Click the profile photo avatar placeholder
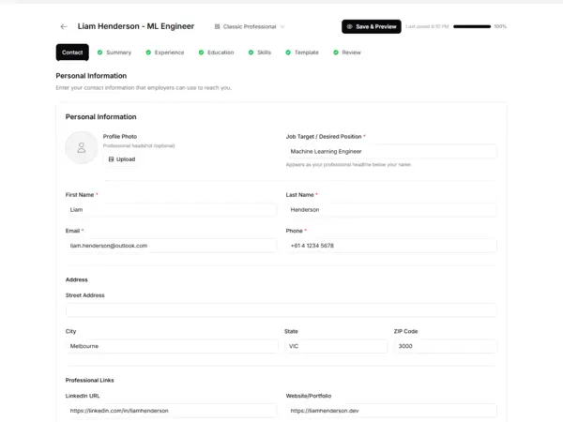This screenshot has width=563, height=422. point(82,147)
